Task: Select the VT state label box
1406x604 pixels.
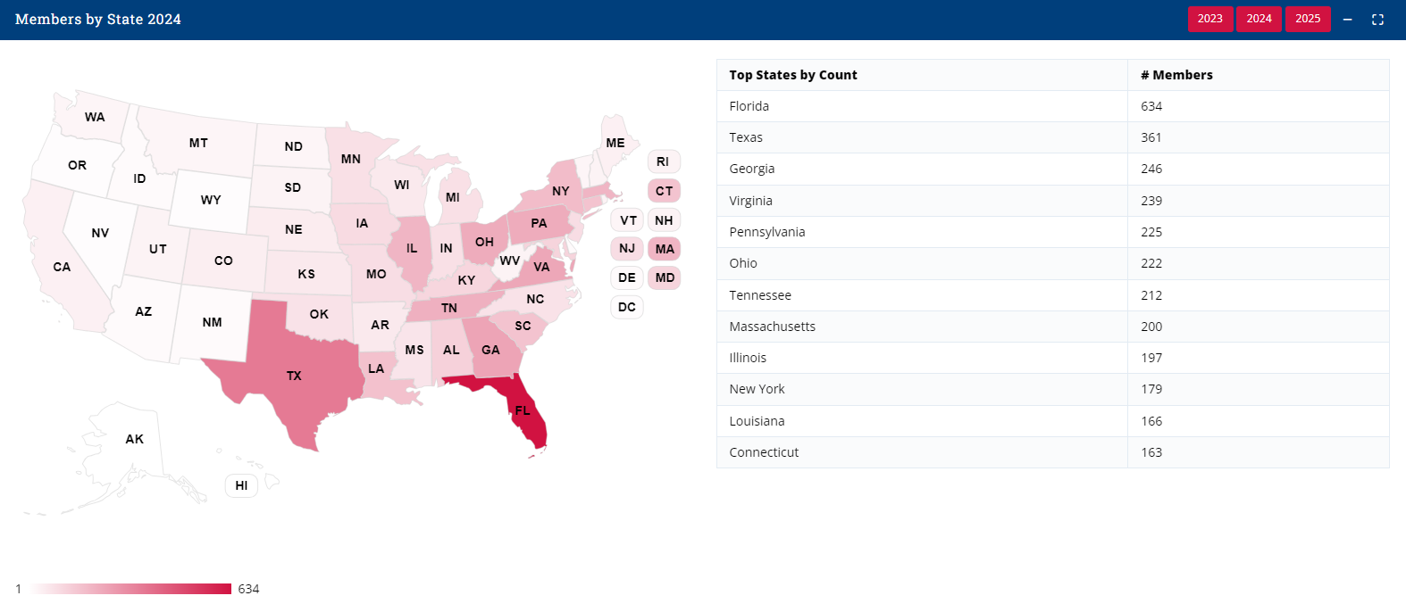Action: (628, 220)
